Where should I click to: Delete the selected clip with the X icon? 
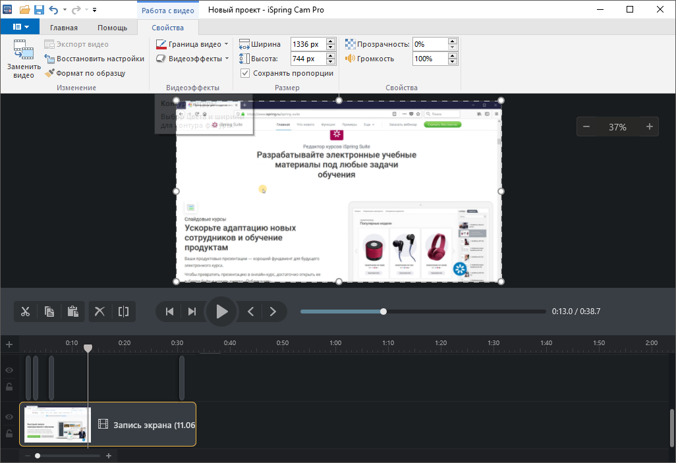(x=99, y=312)
